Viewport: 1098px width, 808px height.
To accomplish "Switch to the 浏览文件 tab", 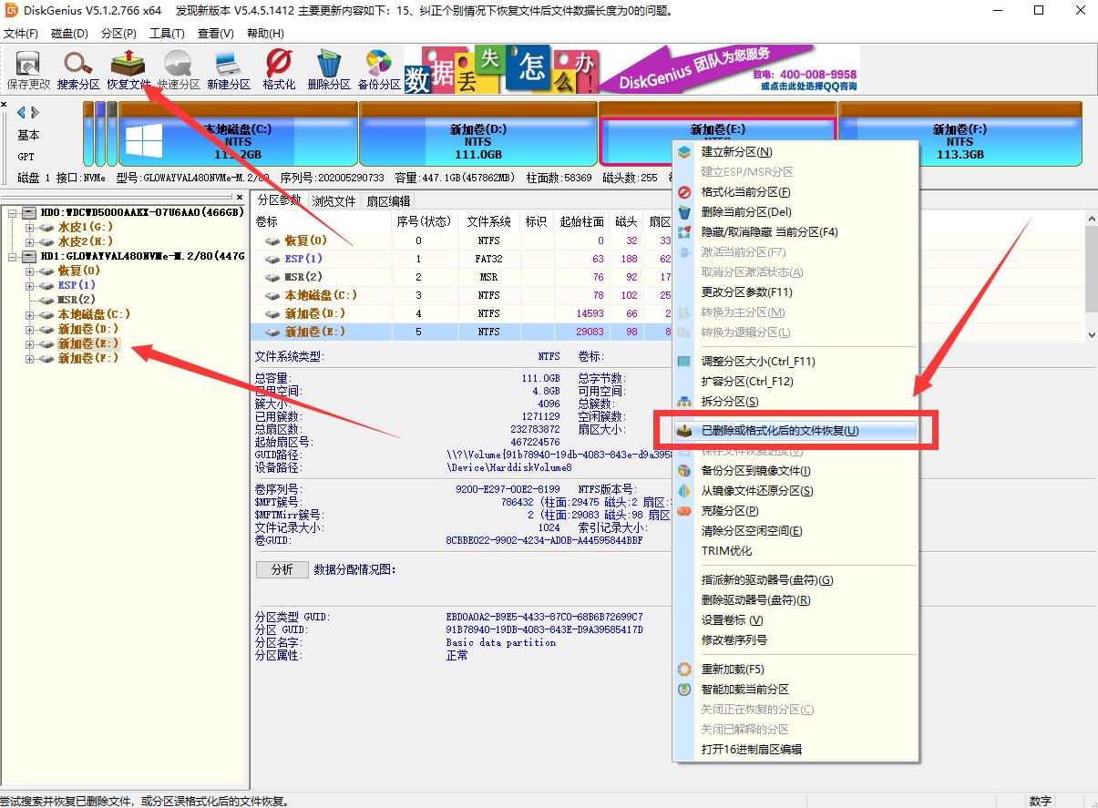I will tap(334, 200).
